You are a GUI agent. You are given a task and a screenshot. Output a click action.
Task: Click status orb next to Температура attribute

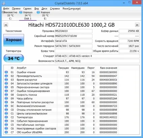(x=6, y=117)
